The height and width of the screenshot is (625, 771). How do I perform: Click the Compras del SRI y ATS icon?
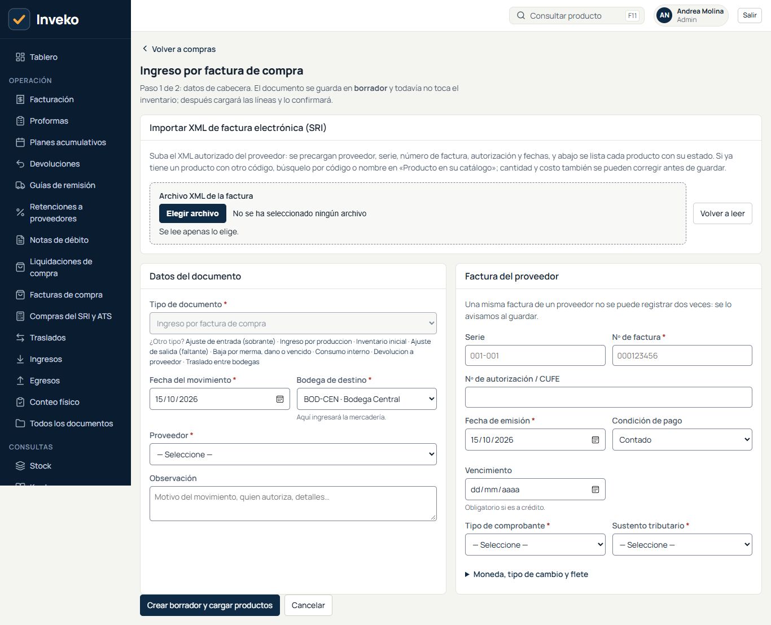tap(20, 316)
